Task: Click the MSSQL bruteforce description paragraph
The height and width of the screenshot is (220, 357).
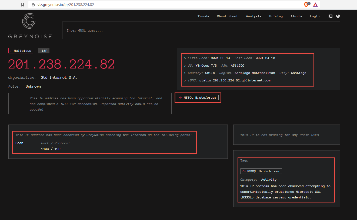Action: click(285, 192)
